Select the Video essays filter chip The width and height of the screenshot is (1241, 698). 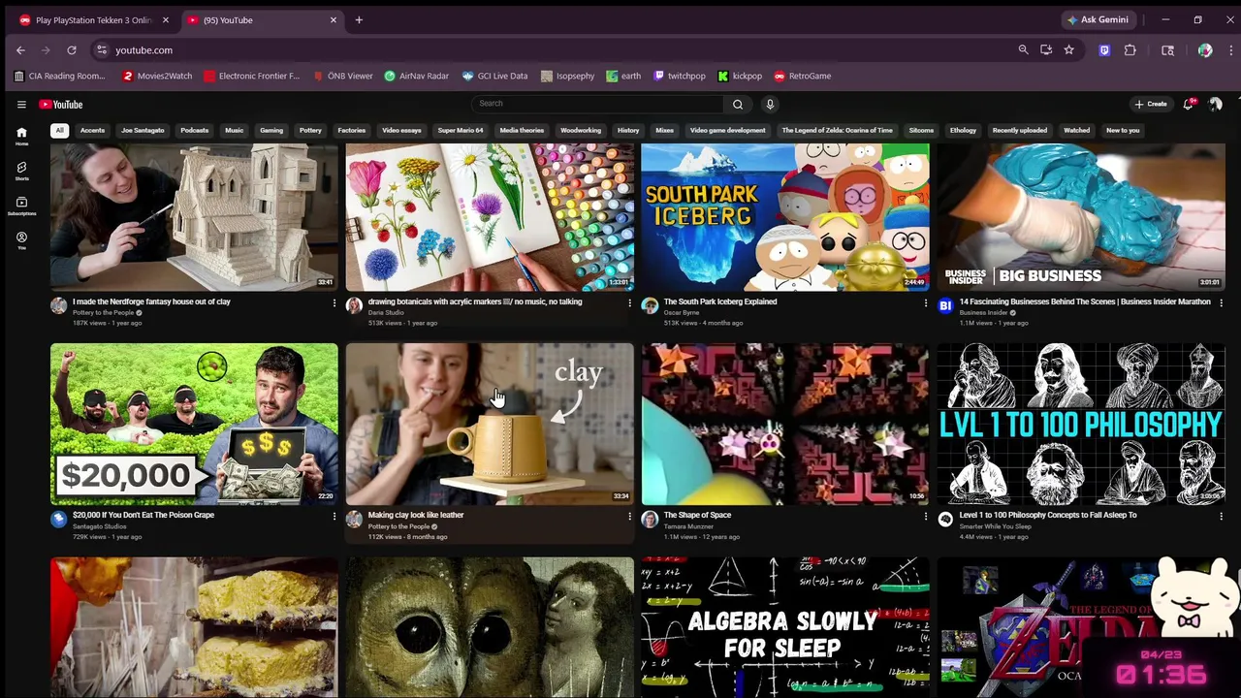pos(401,130)
